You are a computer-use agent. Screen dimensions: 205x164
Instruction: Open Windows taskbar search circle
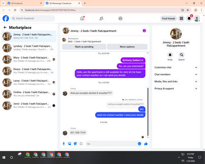(11, 157)
